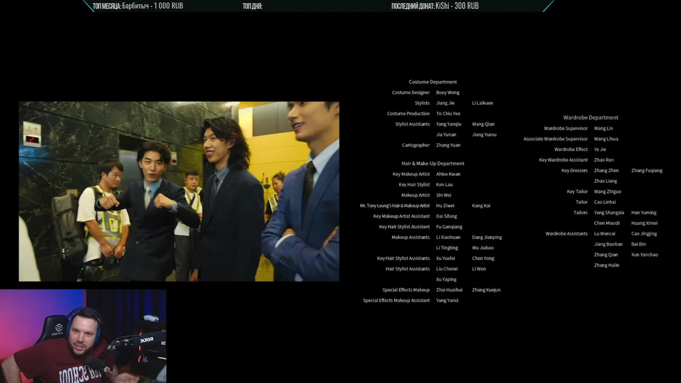Click the 'Key Hair Stylist' credit title
The width and height of the screenshot is (681, 383).
[x=414, y=185]
